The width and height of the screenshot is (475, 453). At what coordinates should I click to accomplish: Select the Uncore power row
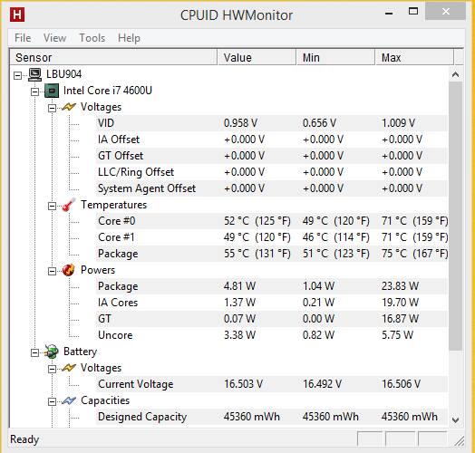(x=272, y=335)
